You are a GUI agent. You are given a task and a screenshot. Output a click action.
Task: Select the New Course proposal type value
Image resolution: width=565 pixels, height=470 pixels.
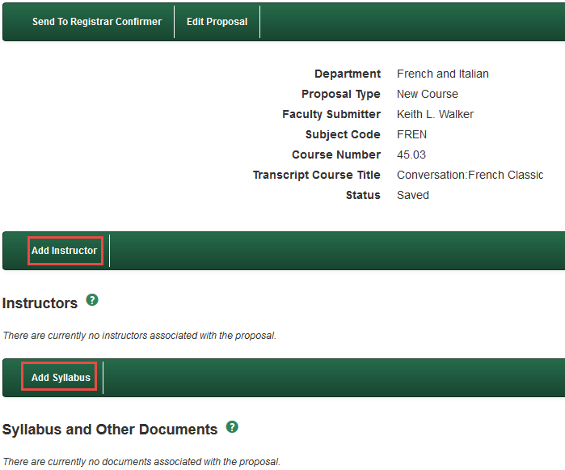pyautogui.click(x=427, y=94)
